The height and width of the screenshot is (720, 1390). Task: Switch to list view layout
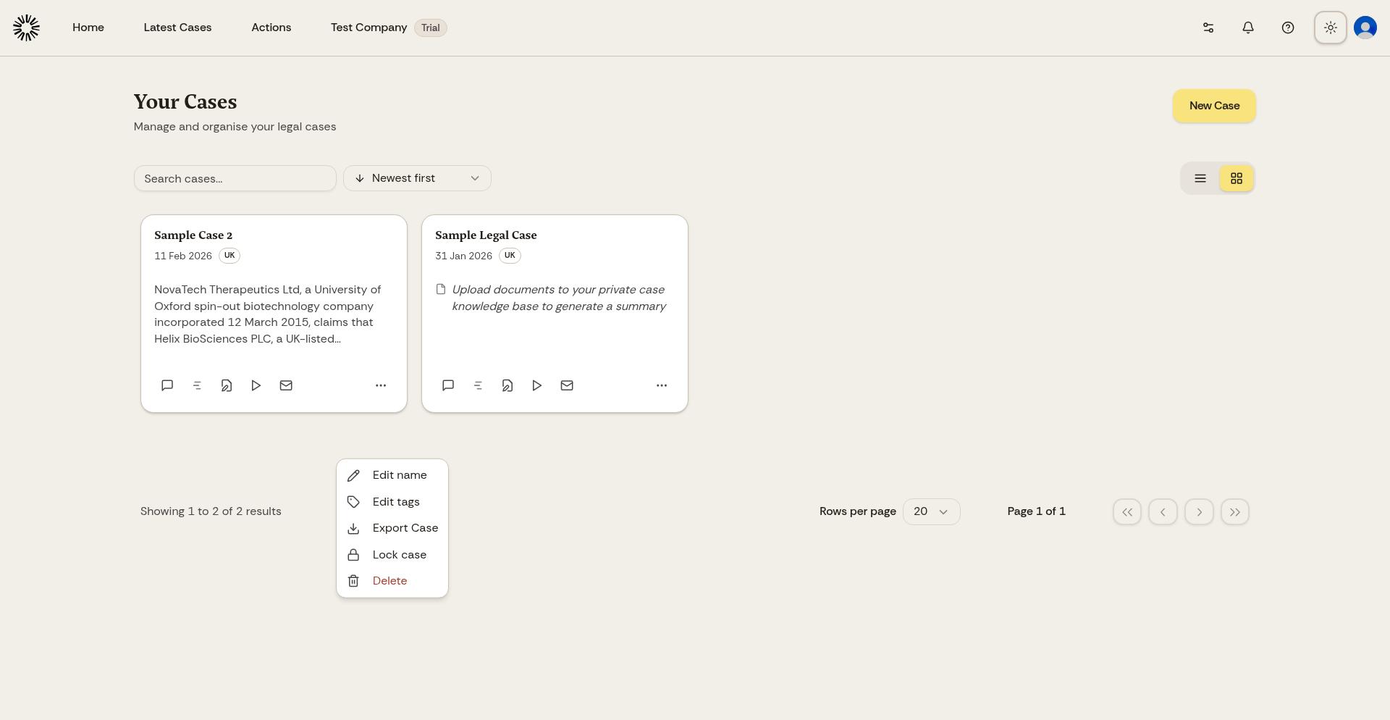click(x=1200, y=178)
